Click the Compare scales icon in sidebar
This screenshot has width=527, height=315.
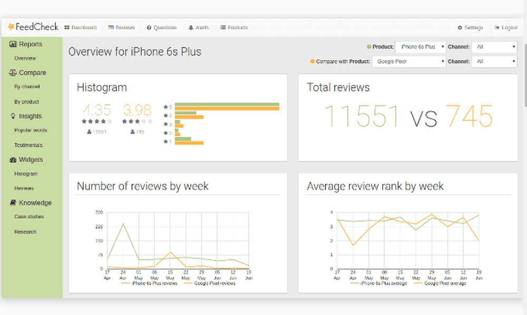click(x=13, y=73)
